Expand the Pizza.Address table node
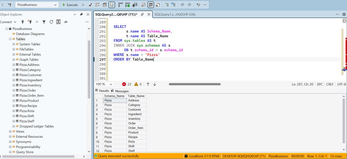347x159 pixels. [x=14, y=65]
